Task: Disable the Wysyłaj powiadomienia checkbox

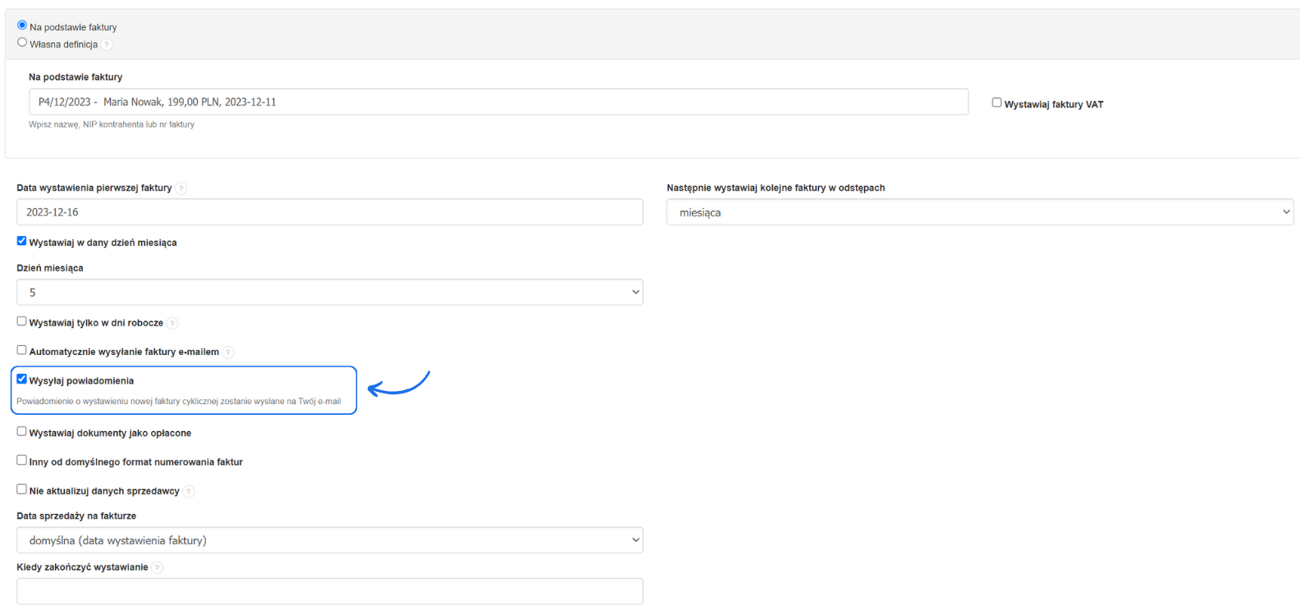Action: [x=22, y=379]
